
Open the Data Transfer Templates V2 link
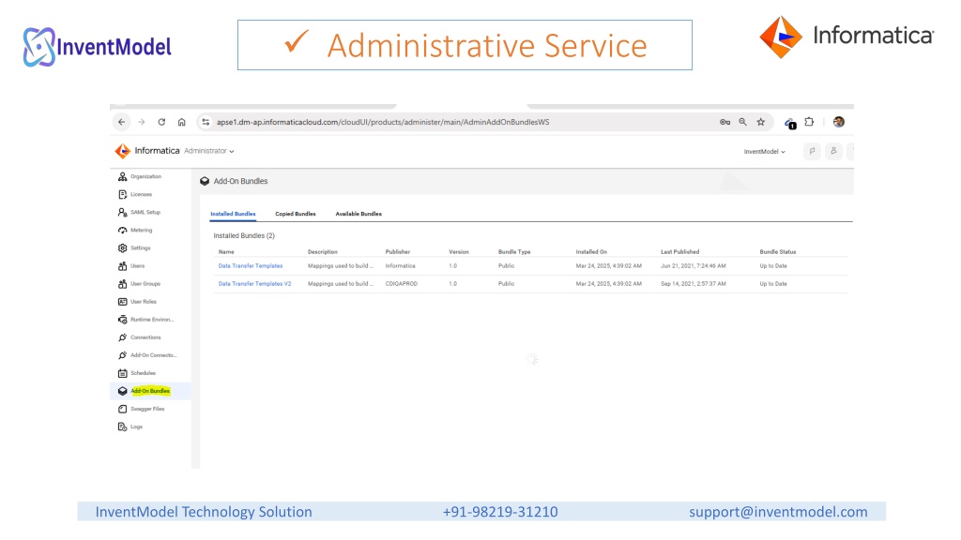pos(255,283)
